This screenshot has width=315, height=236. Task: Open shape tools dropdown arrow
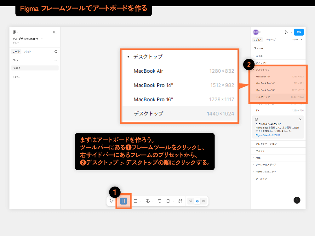click(x=141, y=201)
